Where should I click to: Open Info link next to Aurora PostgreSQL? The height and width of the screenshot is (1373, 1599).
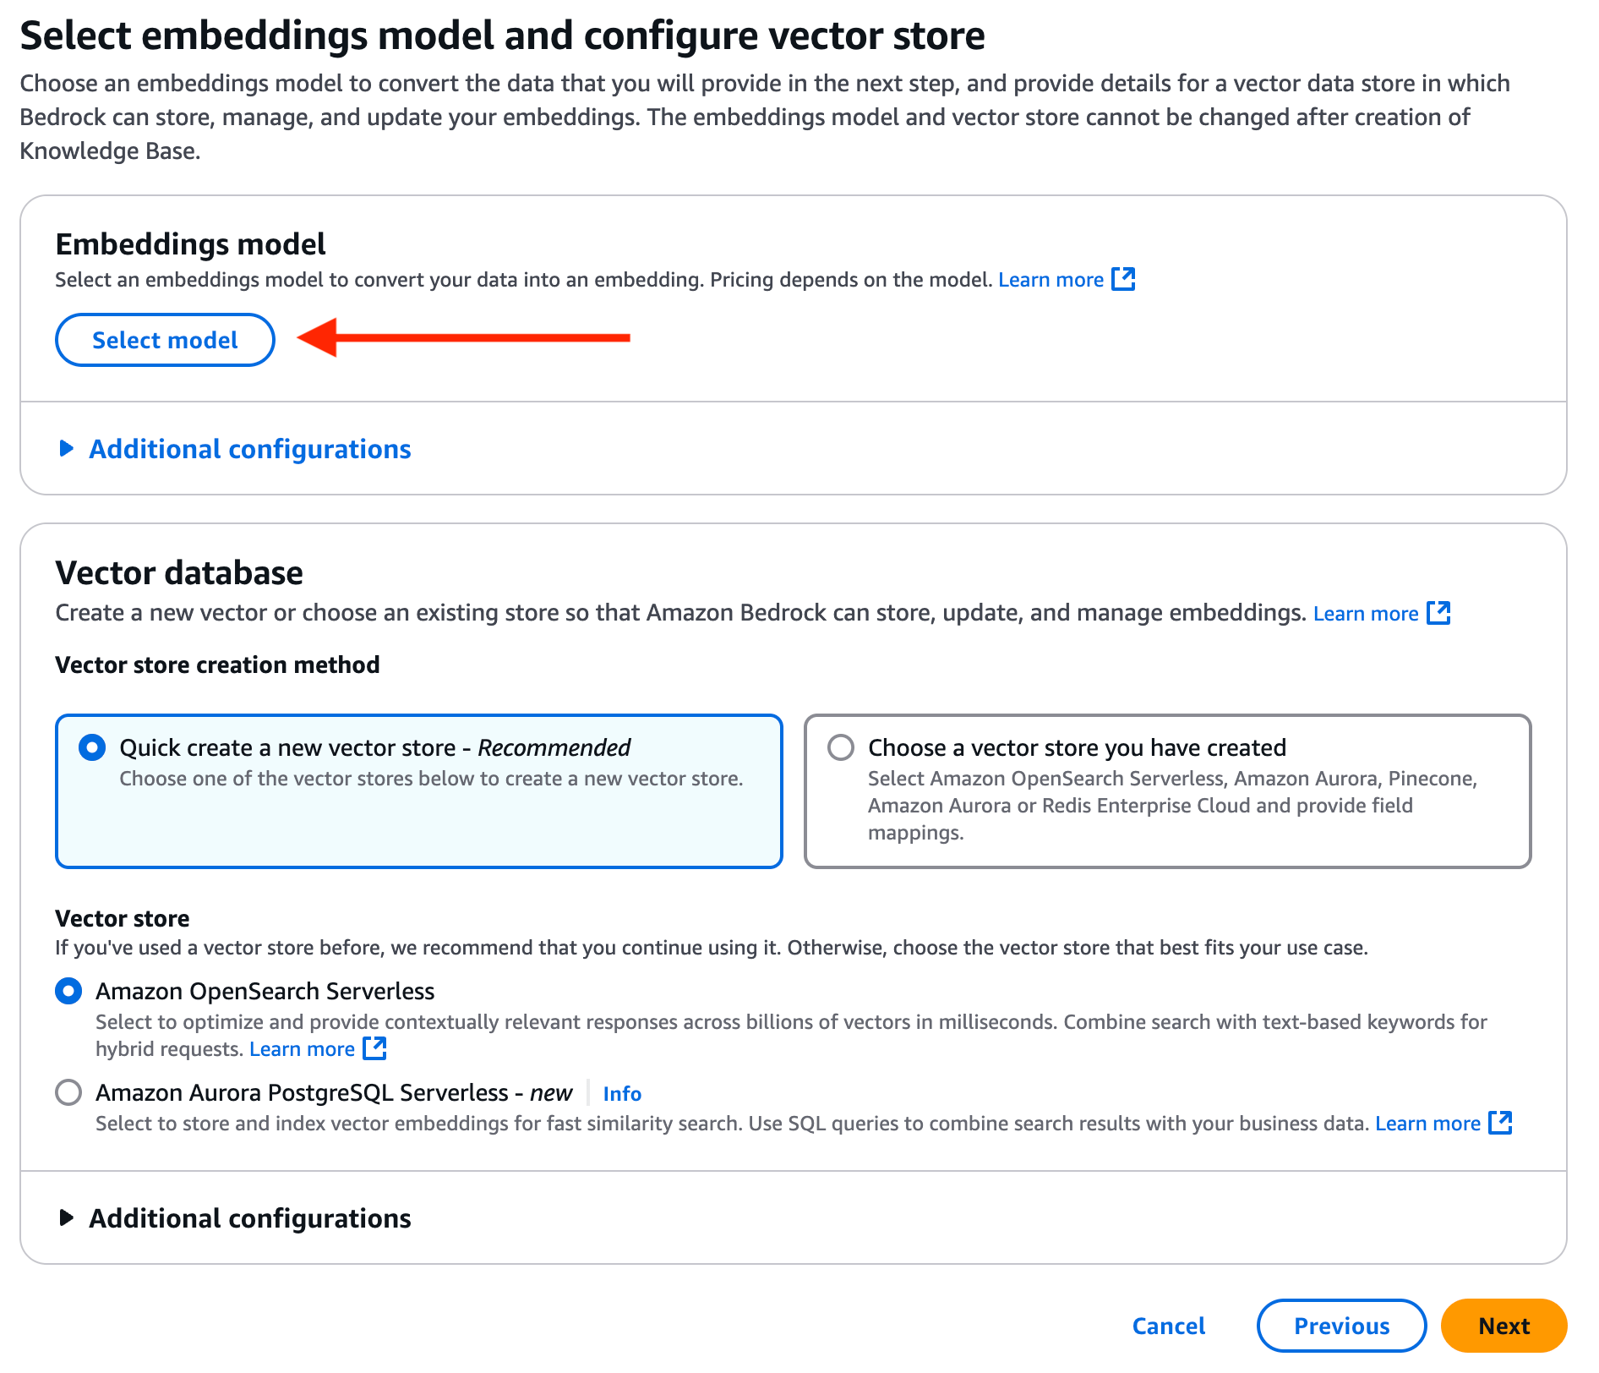(x=622, y=1093)
